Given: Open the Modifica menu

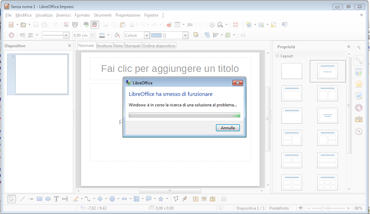Looking at the screenshot, I should [x=23, y=15].
